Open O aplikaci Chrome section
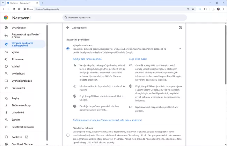 (23, 144)
